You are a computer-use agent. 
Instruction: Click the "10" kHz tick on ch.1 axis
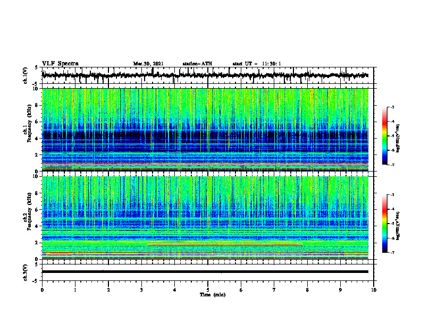(x=36, y=89)
